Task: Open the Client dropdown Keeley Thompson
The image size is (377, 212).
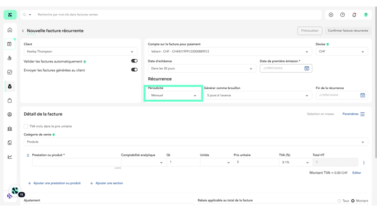Action: click(81, 51)
